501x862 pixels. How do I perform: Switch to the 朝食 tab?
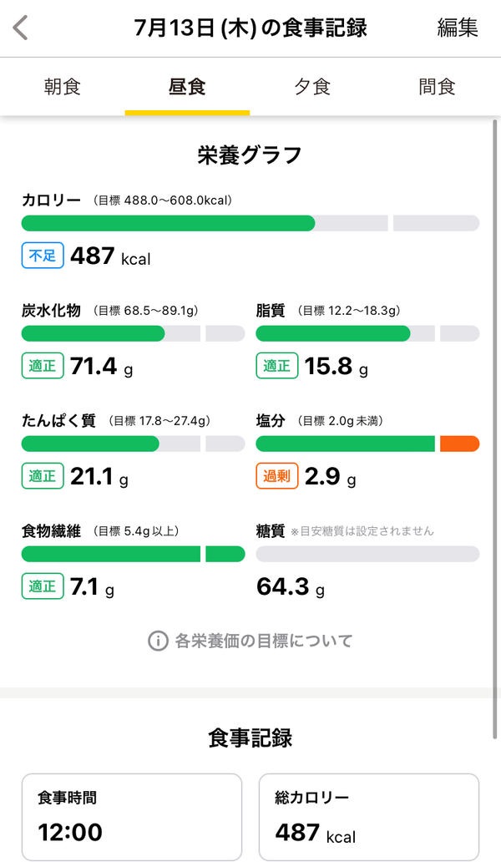(x=63, y=87)
